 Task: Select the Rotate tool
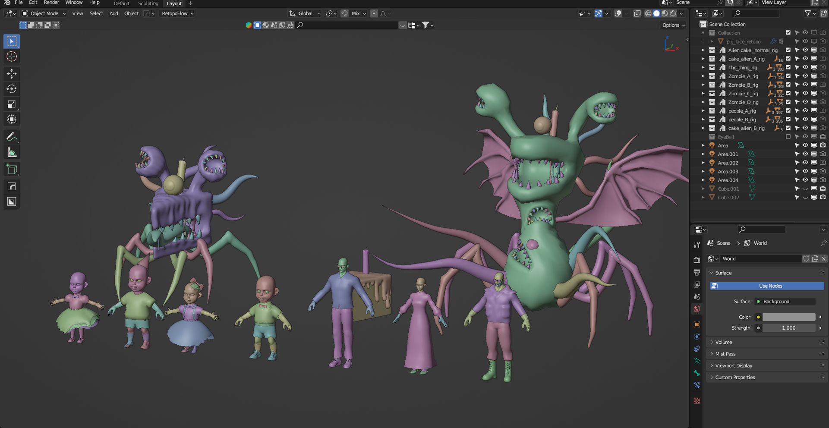tap(12, 89)
